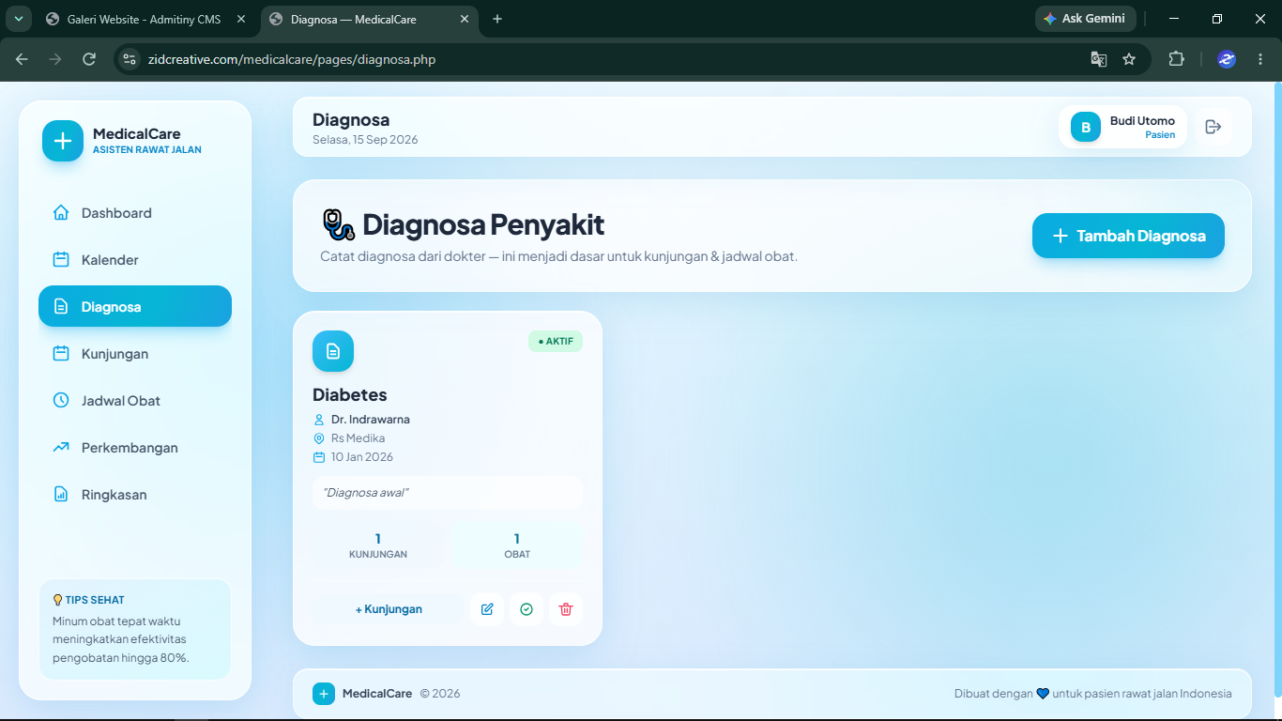Click the Rs Medika location text

click(x=358, y=438)
